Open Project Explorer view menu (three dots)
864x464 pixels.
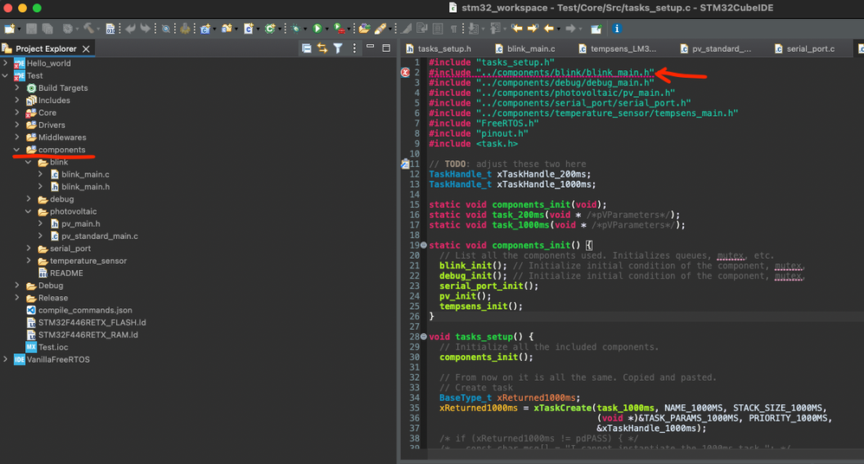click(x=355, y=48)
